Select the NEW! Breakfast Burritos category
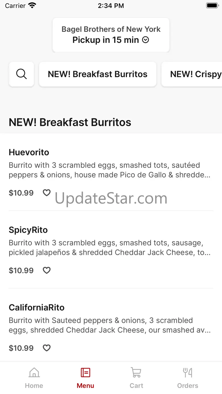222x394 pixels. coord(98,74)
